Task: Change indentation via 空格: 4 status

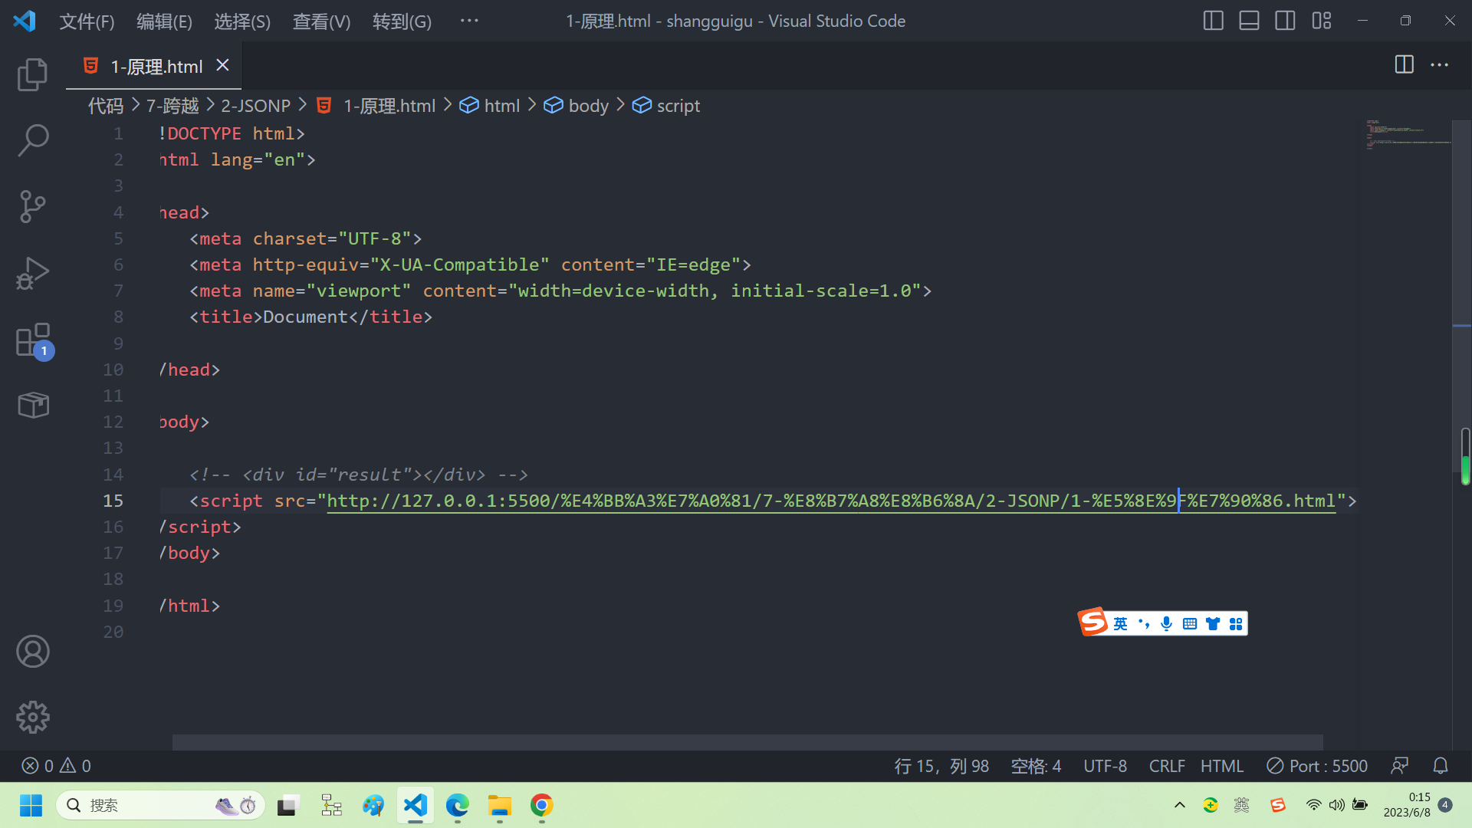Action: (1036, 766)
